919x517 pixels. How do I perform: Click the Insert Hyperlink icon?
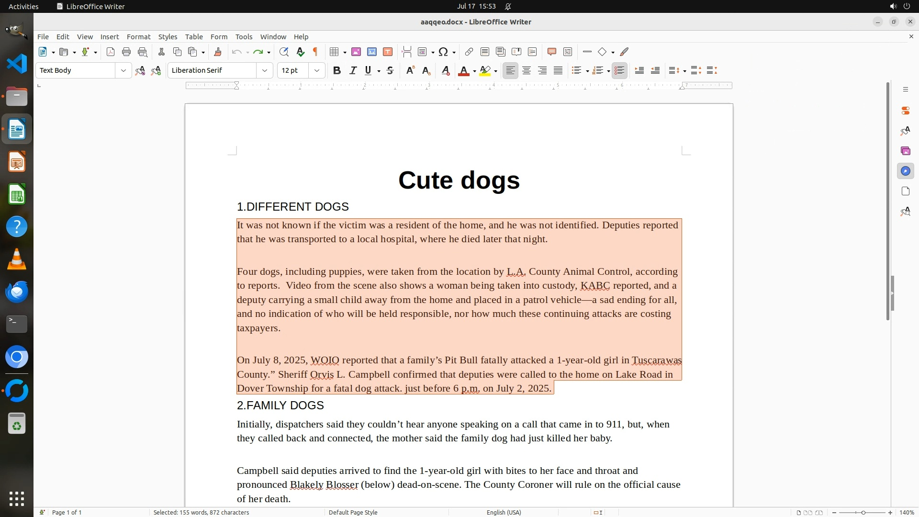469,52
